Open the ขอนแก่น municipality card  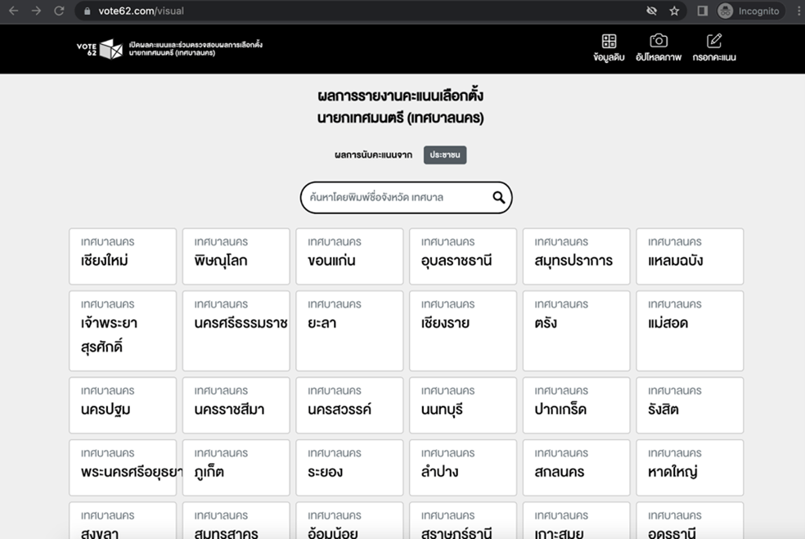pos(349,256)
